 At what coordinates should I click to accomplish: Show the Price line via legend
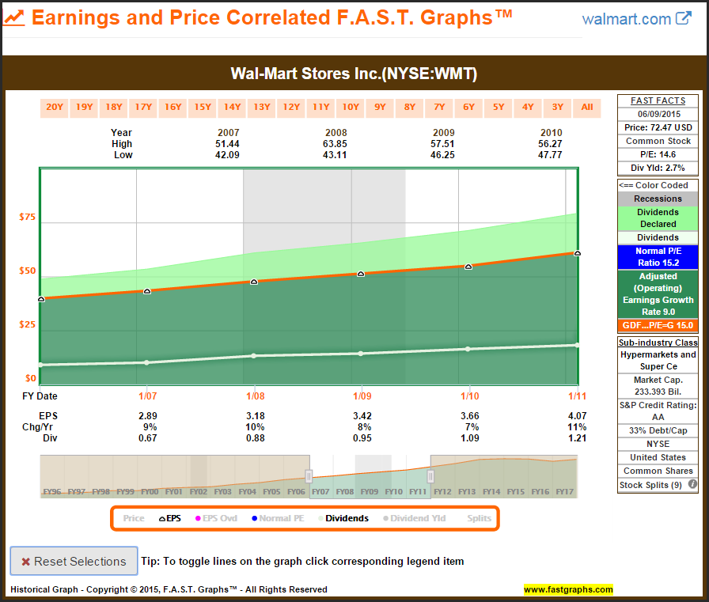(x=133, y=518)
